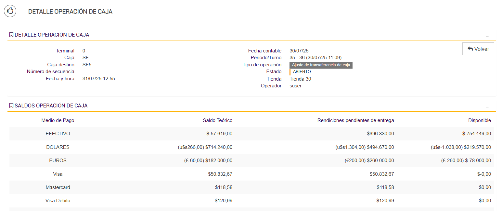Click bookmark icon of Detalle Operación section
This screenshot has height=211, width=502.
coord(11,35)
